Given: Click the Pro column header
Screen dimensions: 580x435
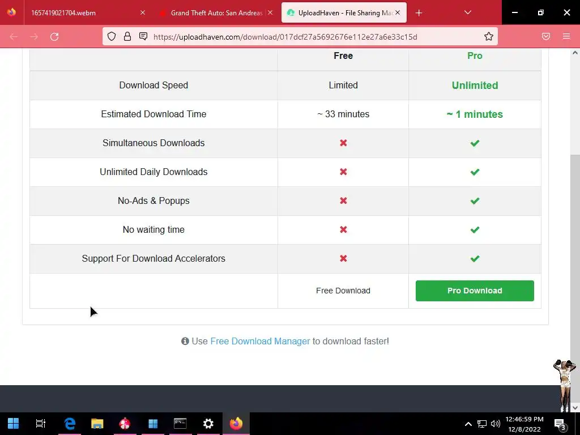Looking at the screenshot, I should [475, 56].
